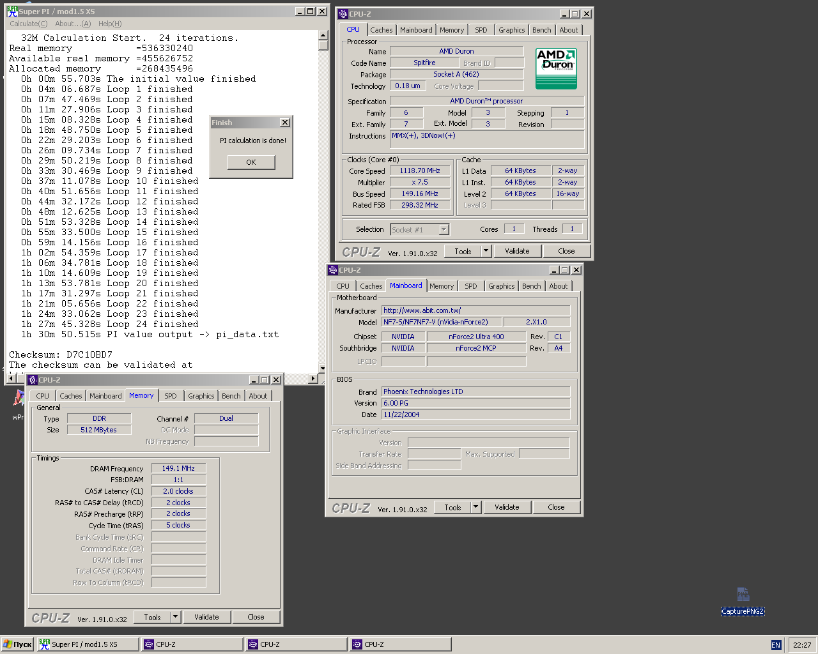Click Tools in the Memory window

point(152,618)
